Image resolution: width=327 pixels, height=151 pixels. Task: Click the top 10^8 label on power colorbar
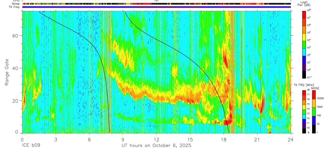tap(309, 10)
